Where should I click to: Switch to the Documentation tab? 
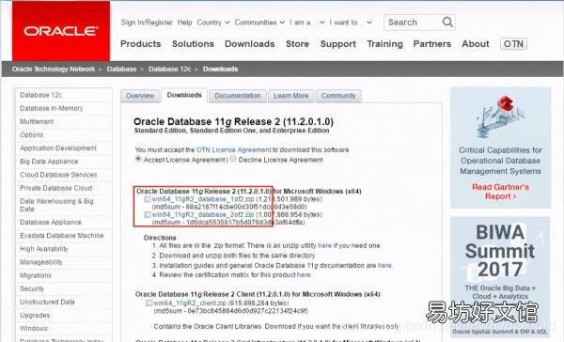pyautogui.click(x=238, y=96)
